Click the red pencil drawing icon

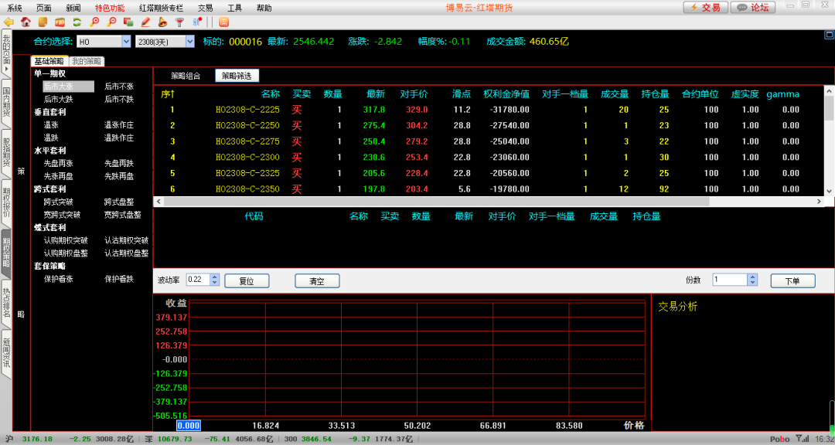pyautogui.click(x=145, y=22)
